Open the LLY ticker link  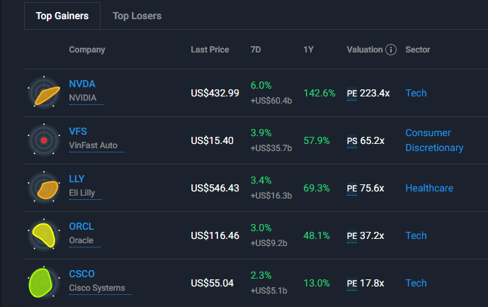(x=76, y=179)
